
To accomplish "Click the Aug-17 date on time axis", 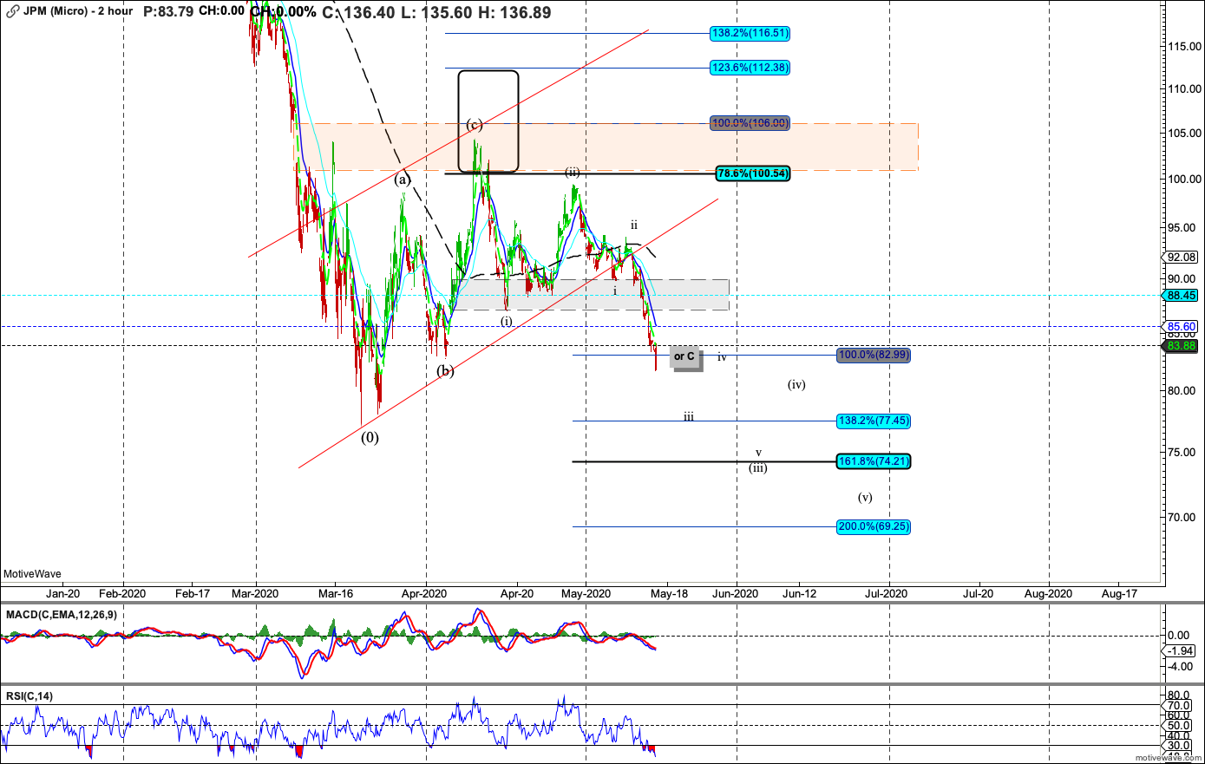I will (1119, 594).
